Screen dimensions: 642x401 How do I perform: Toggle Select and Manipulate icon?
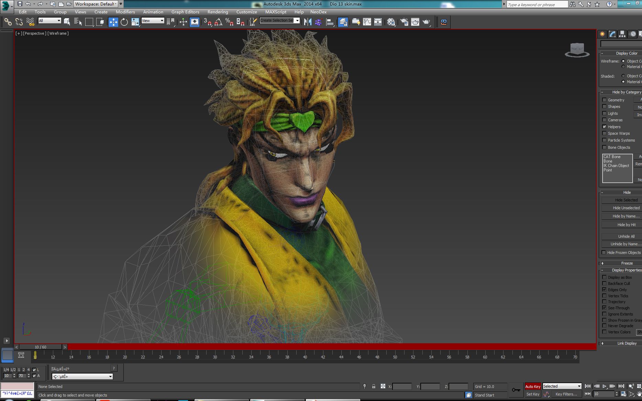(x=183, y=22)
